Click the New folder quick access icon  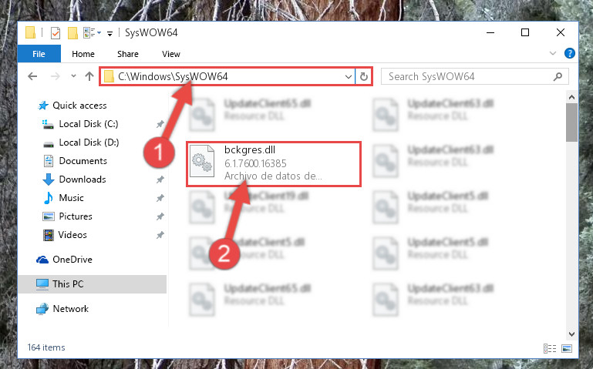coord(72,33)
